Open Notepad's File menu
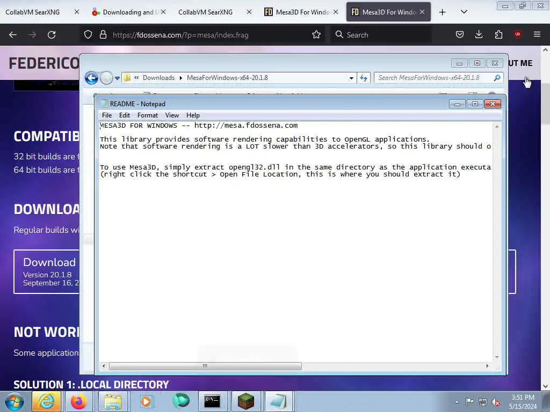Screen dimensions: 550x412 click(107, 115)
